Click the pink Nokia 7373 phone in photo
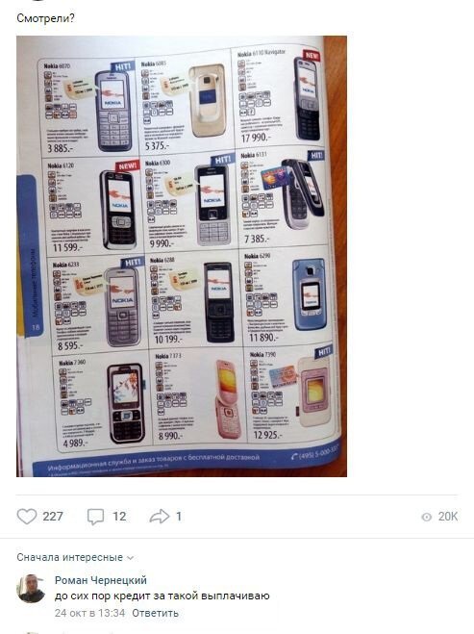The width and height of the screenshot is (474, 634). pos(228,398)
